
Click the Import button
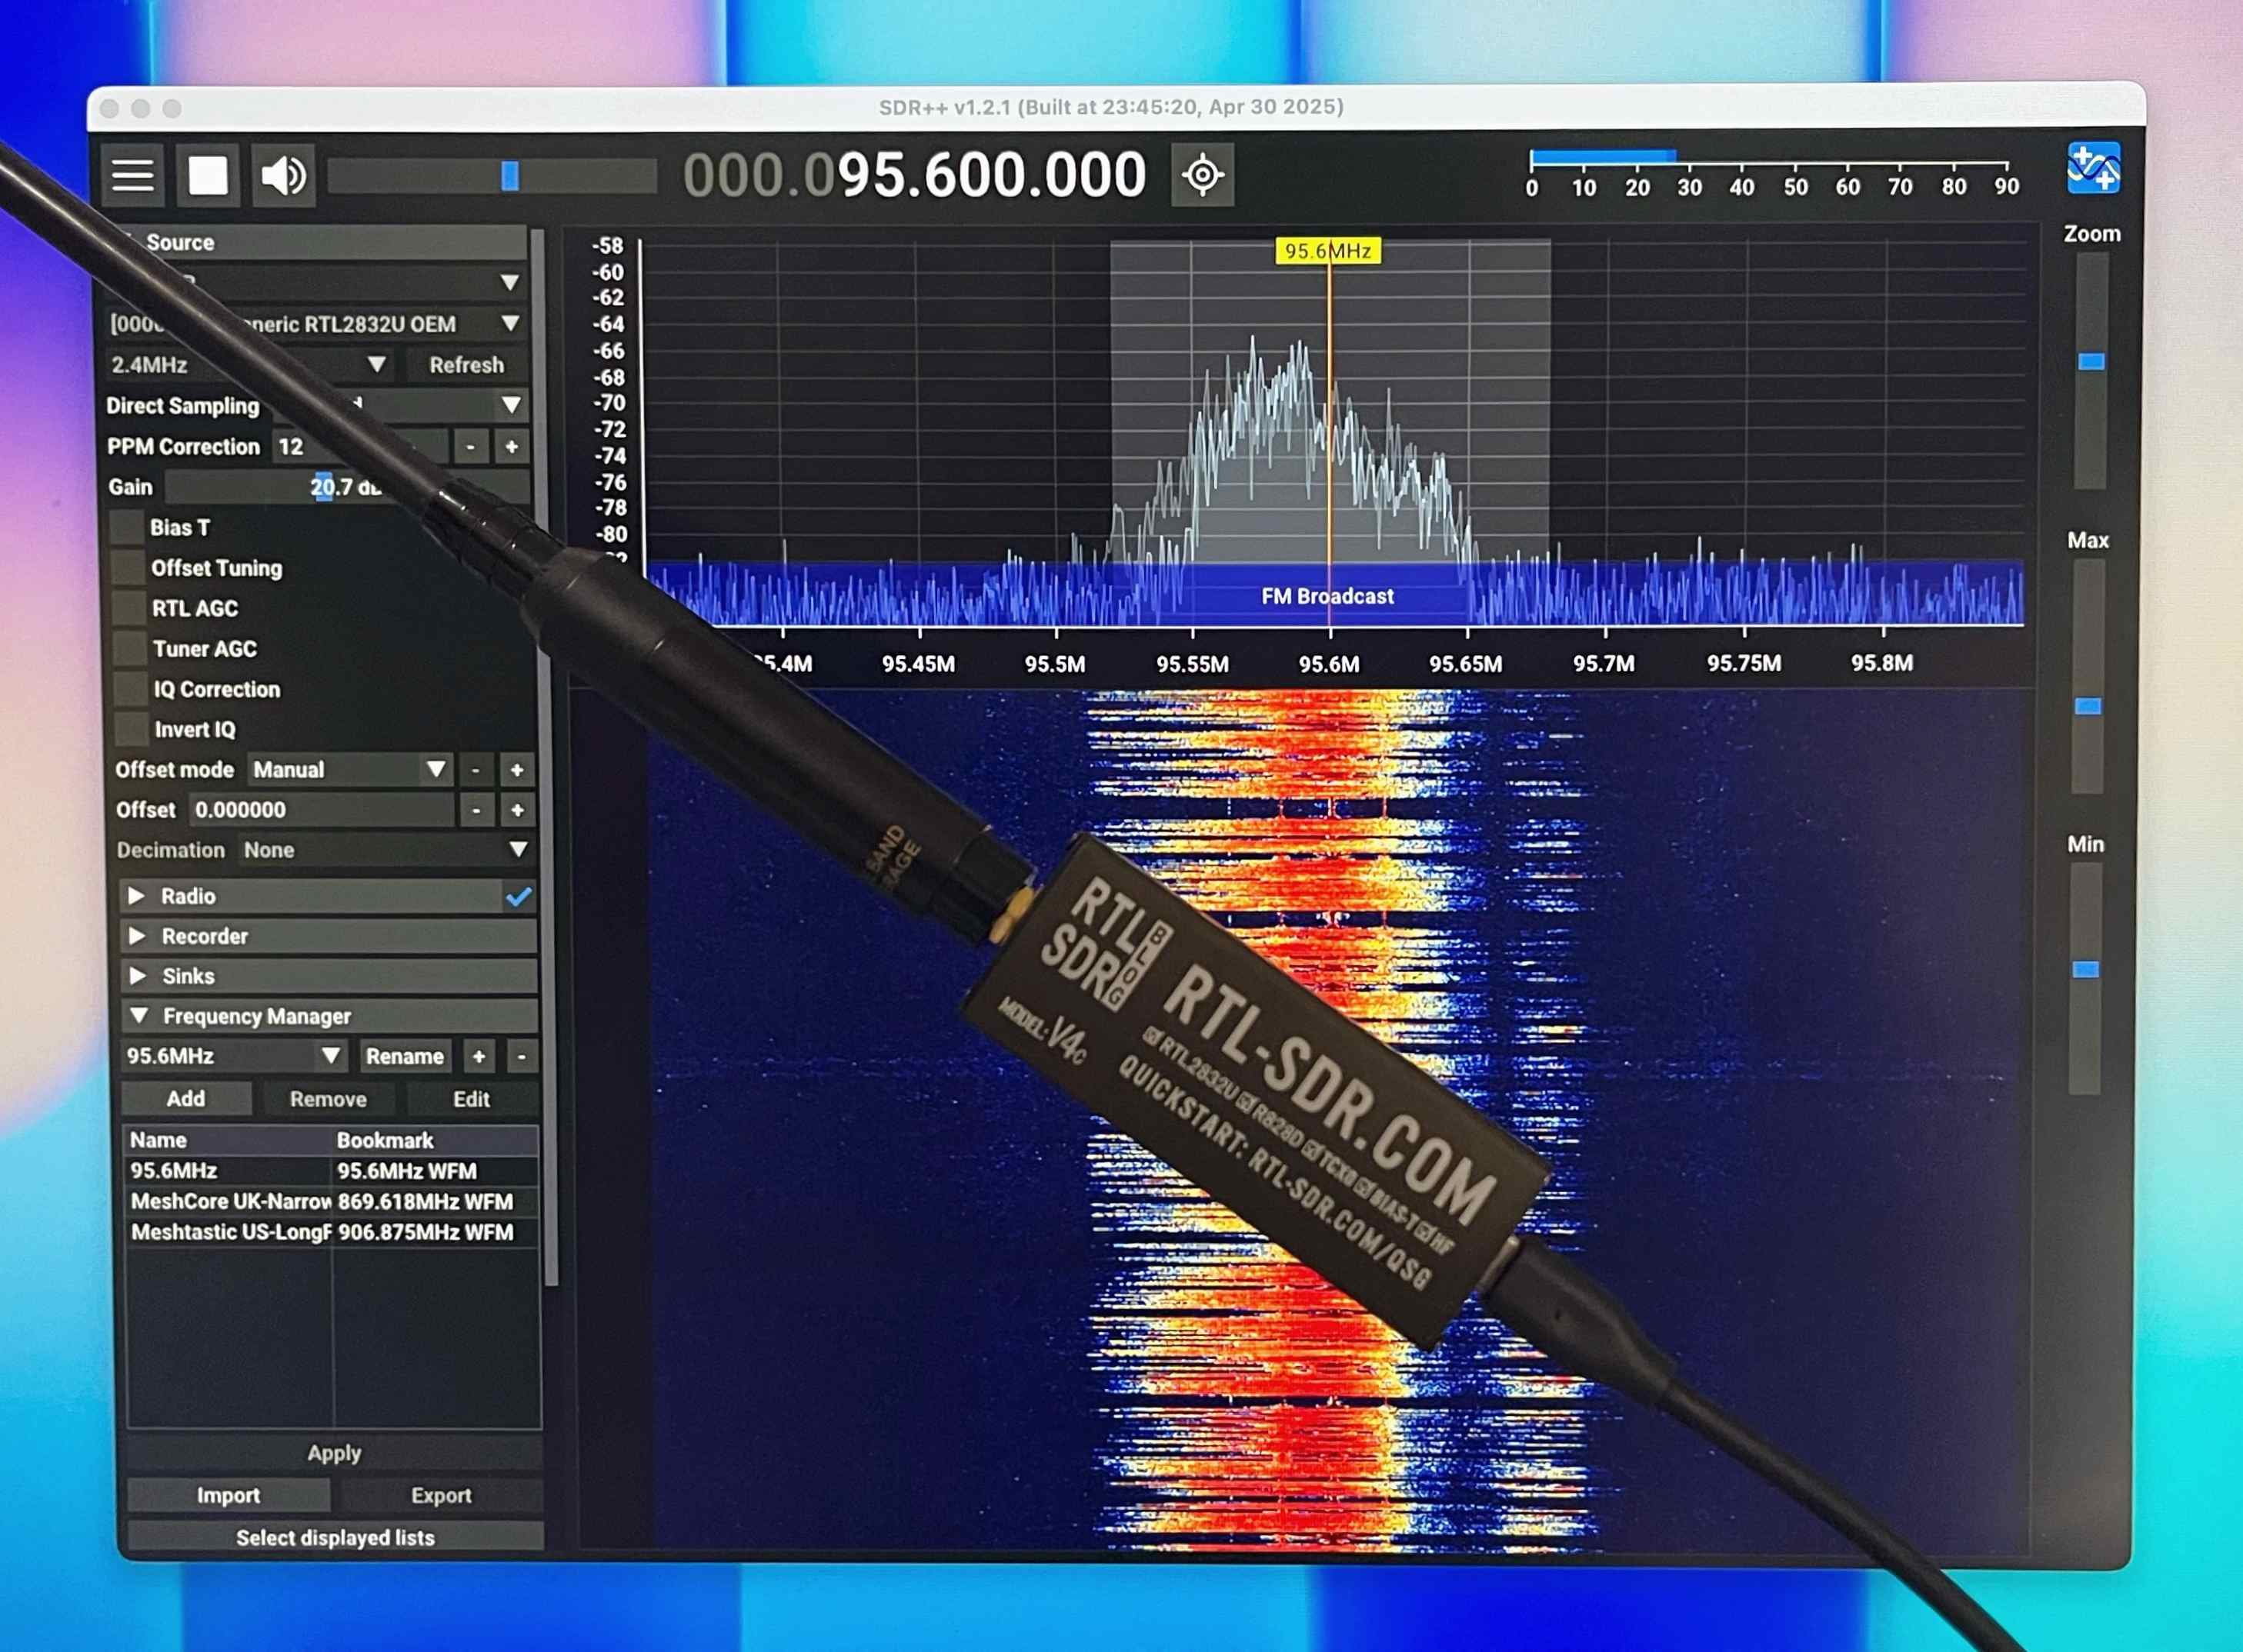click(228, 1495)
